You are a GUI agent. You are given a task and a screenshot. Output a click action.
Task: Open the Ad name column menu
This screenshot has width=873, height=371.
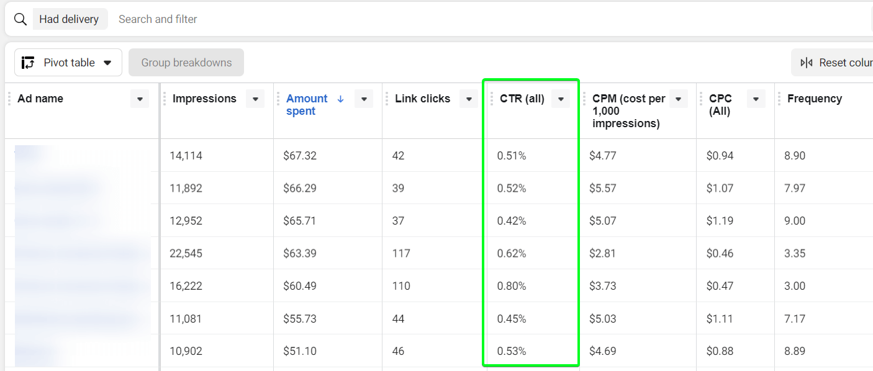[x=140, y=99]
